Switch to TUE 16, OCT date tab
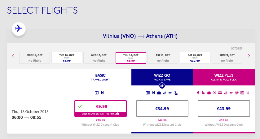The image size is (260, 139). [x=67, y=58]
